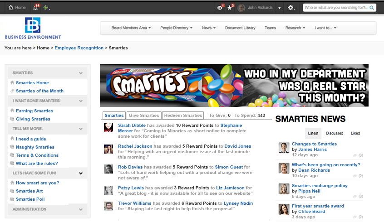
Task: Open the Teams menu item
Action: tap(271, 28)
